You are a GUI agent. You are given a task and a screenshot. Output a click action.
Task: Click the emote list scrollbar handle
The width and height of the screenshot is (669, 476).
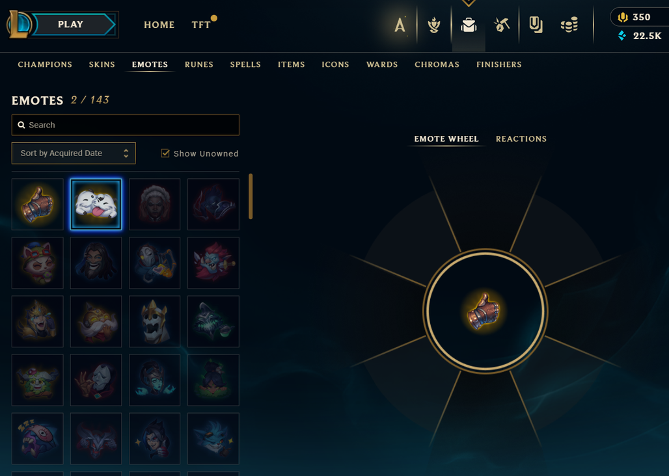click(x=251, y=196)
